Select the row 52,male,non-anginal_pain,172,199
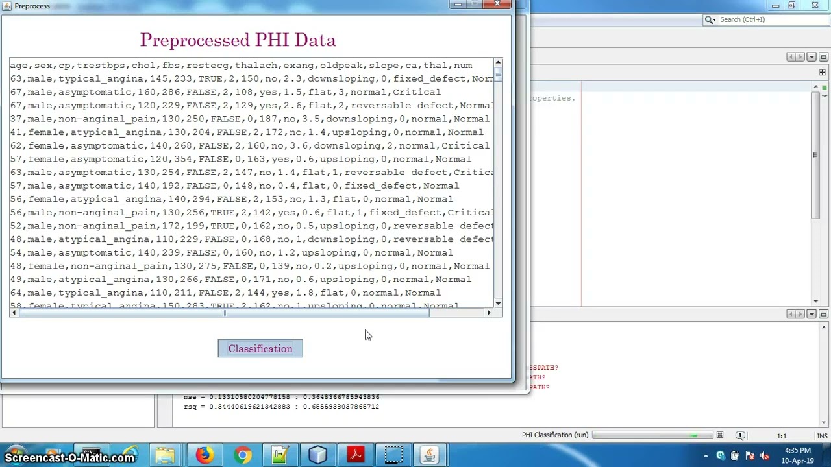This screenshot has width=831, height=467. coord(252,226)
